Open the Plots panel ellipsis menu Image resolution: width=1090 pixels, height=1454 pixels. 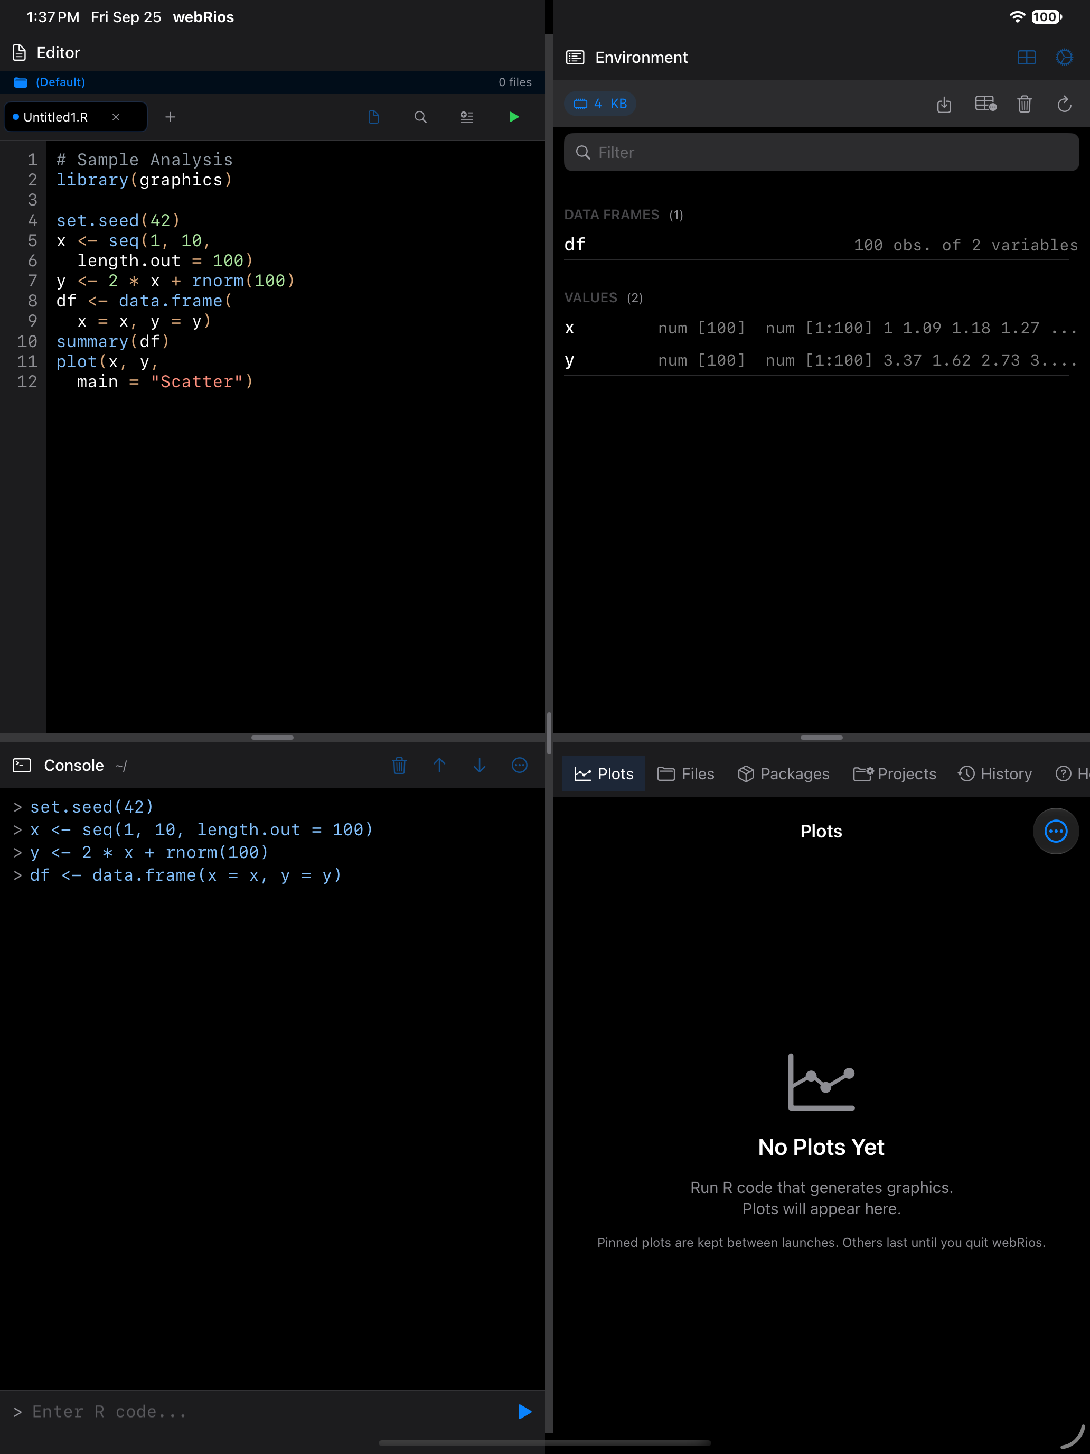click(1056, 831)
